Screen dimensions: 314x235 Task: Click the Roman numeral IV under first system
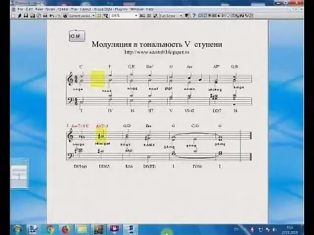(x=110, y=111)
